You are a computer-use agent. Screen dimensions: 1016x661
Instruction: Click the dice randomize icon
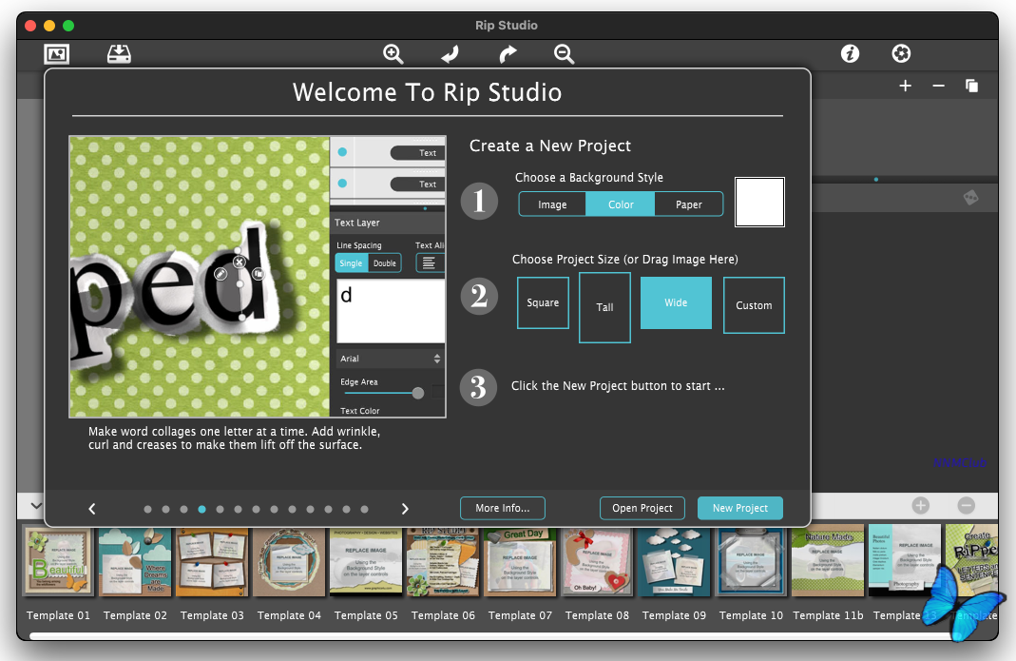coord(970,197)
